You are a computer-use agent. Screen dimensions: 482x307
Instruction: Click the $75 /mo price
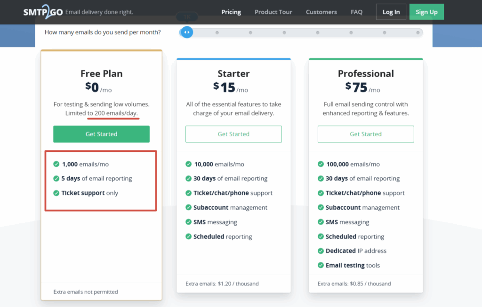[x=363, y=87]
